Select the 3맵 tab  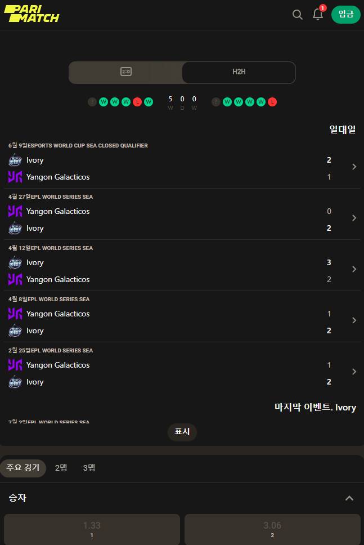[x=89, y=468]
